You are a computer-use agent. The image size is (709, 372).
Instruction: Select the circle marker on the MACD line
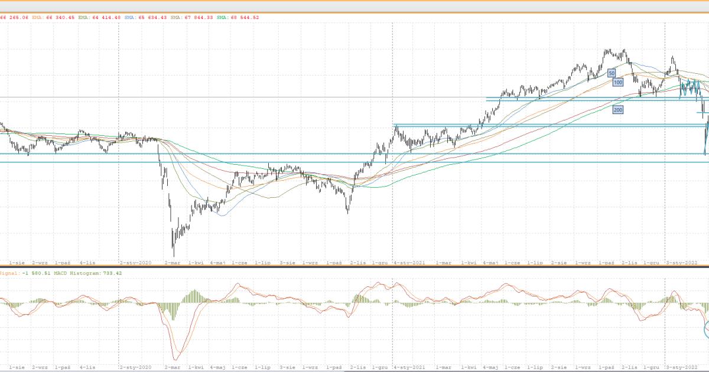707,329
